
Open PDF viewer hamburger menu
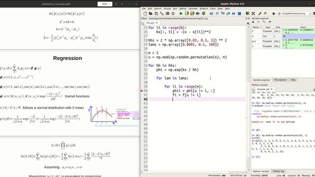coord(122,4)
